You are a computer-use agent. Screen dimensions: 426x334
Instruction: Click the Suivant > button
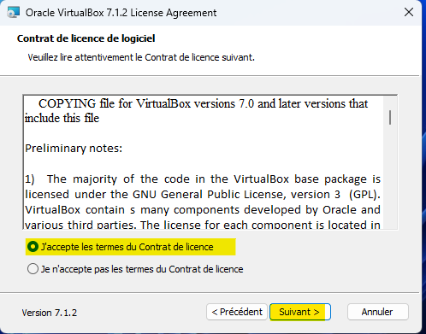(x=300, y=312)
